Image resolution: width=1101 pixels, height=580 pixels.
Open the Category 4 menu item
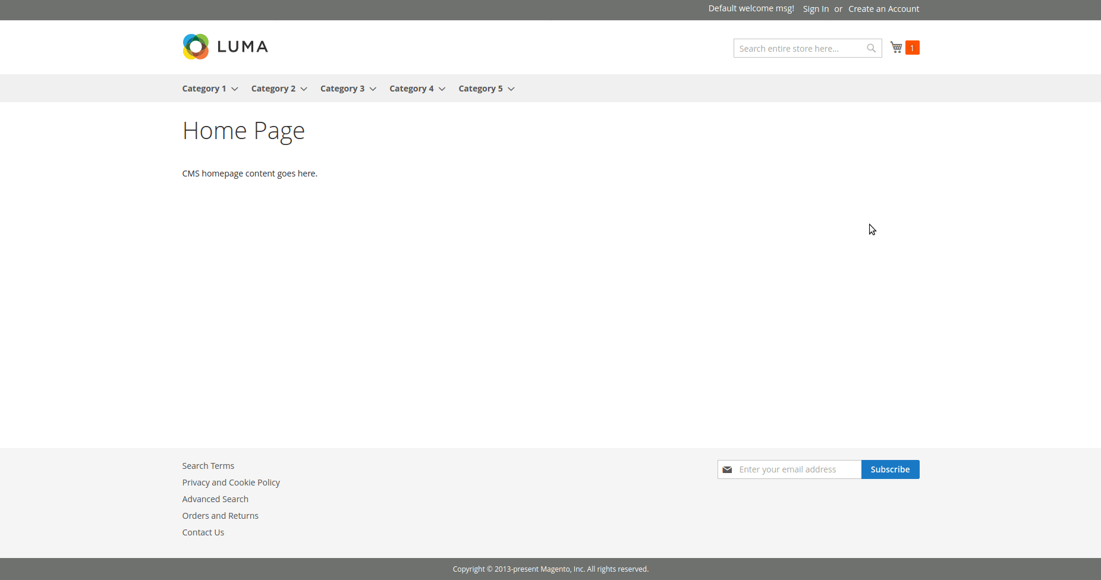click(x=411, y=89)
